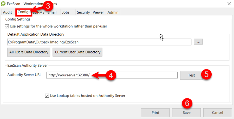234x119 pixels.
Task: Toggle whole workstation settings checkbox
Action: [7, 26]
